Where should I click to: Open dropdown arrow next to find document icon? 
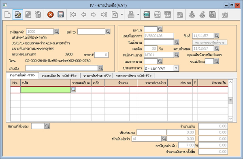click(122, 15)
